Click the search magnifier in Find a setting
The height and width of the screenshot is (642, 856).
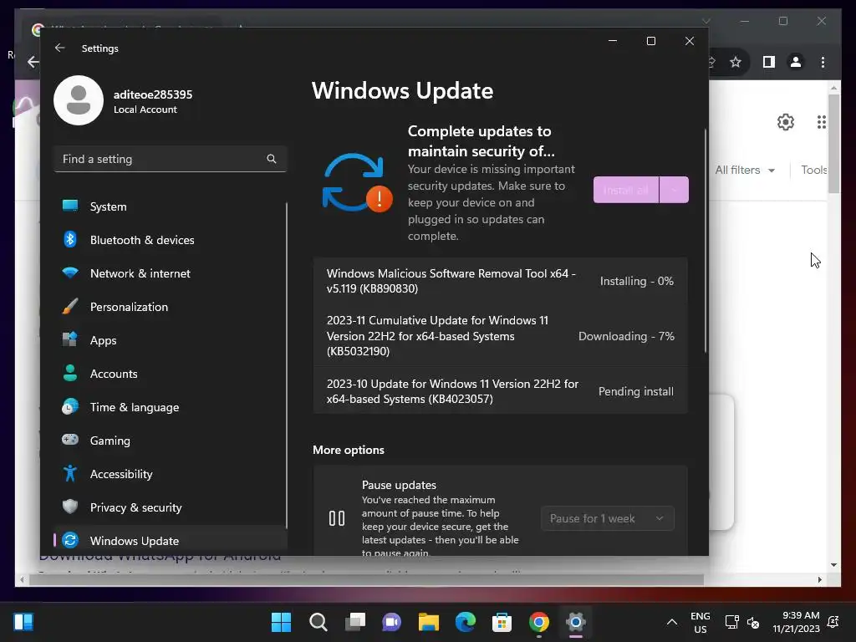click(272, 159)
